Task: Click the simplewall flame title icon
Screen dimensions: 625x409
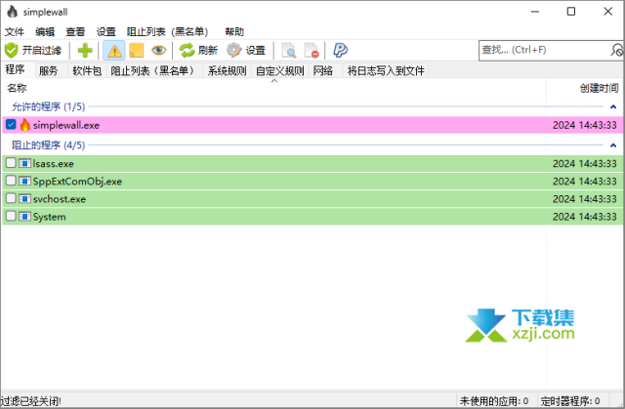Action: click(x=13, y=12)
